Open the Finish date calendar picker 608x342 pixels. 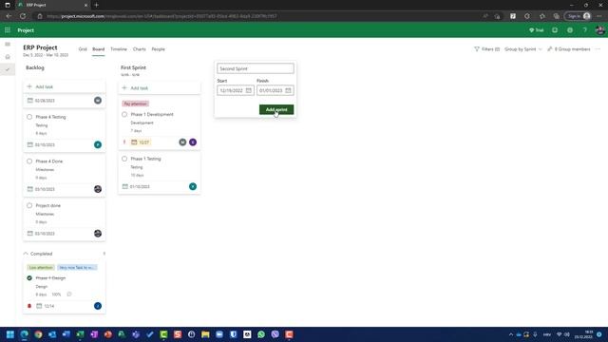click(x=288, y=90)
